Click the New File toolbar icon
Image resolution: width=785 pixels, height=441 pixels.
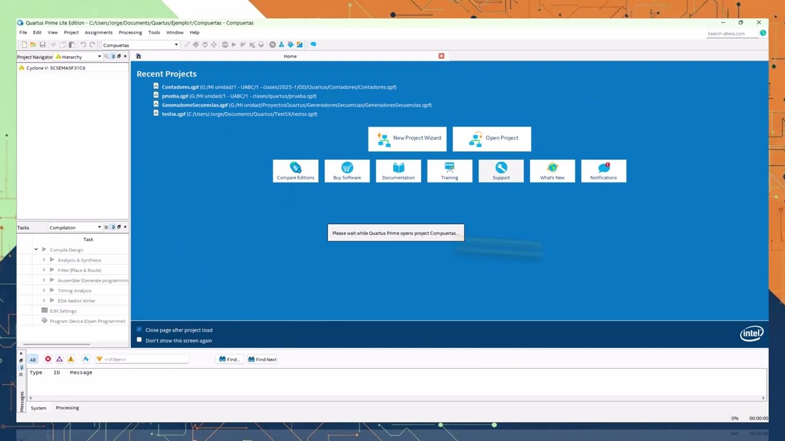(24, 45)
